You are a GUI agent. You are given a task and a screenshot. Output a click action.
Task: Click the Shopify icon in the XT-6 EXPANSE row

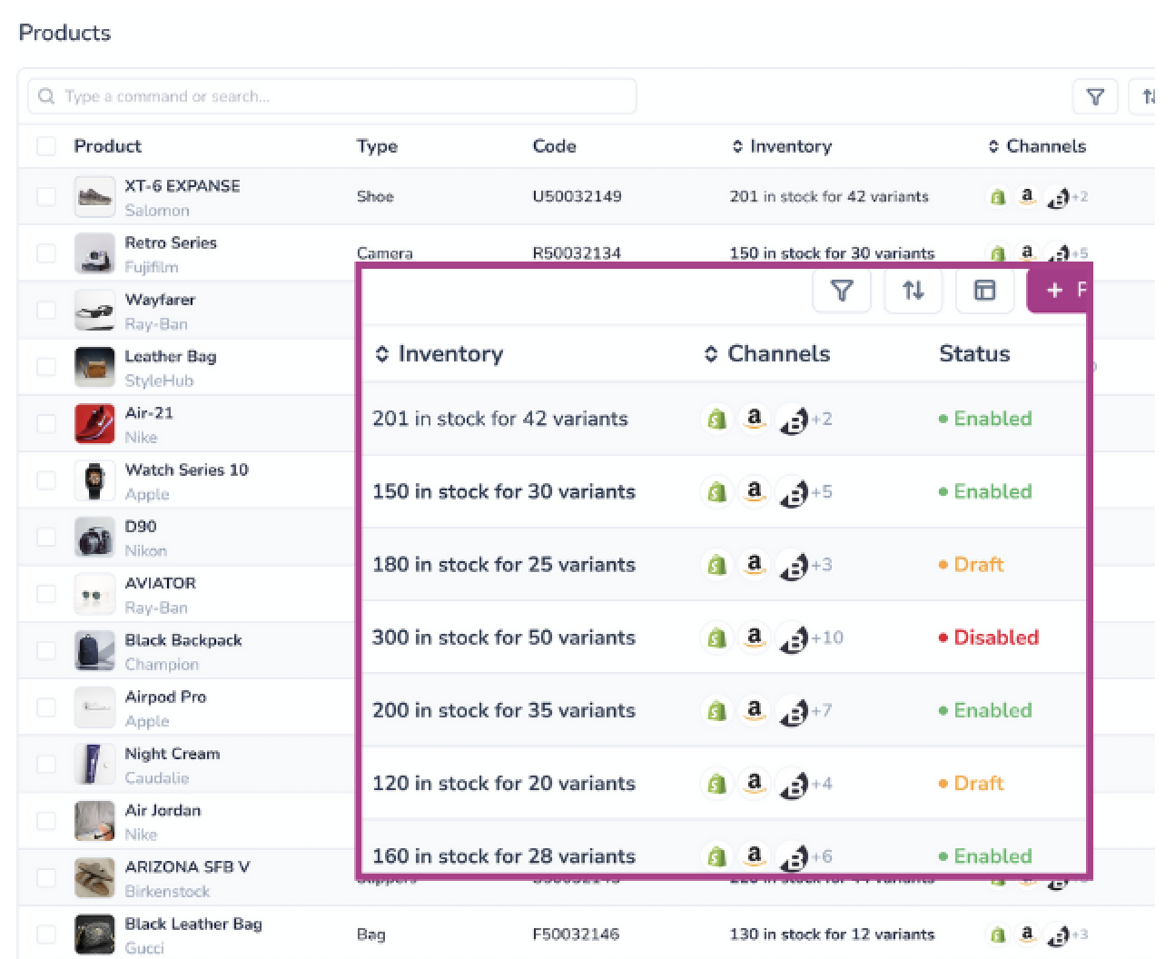point(998,197)
